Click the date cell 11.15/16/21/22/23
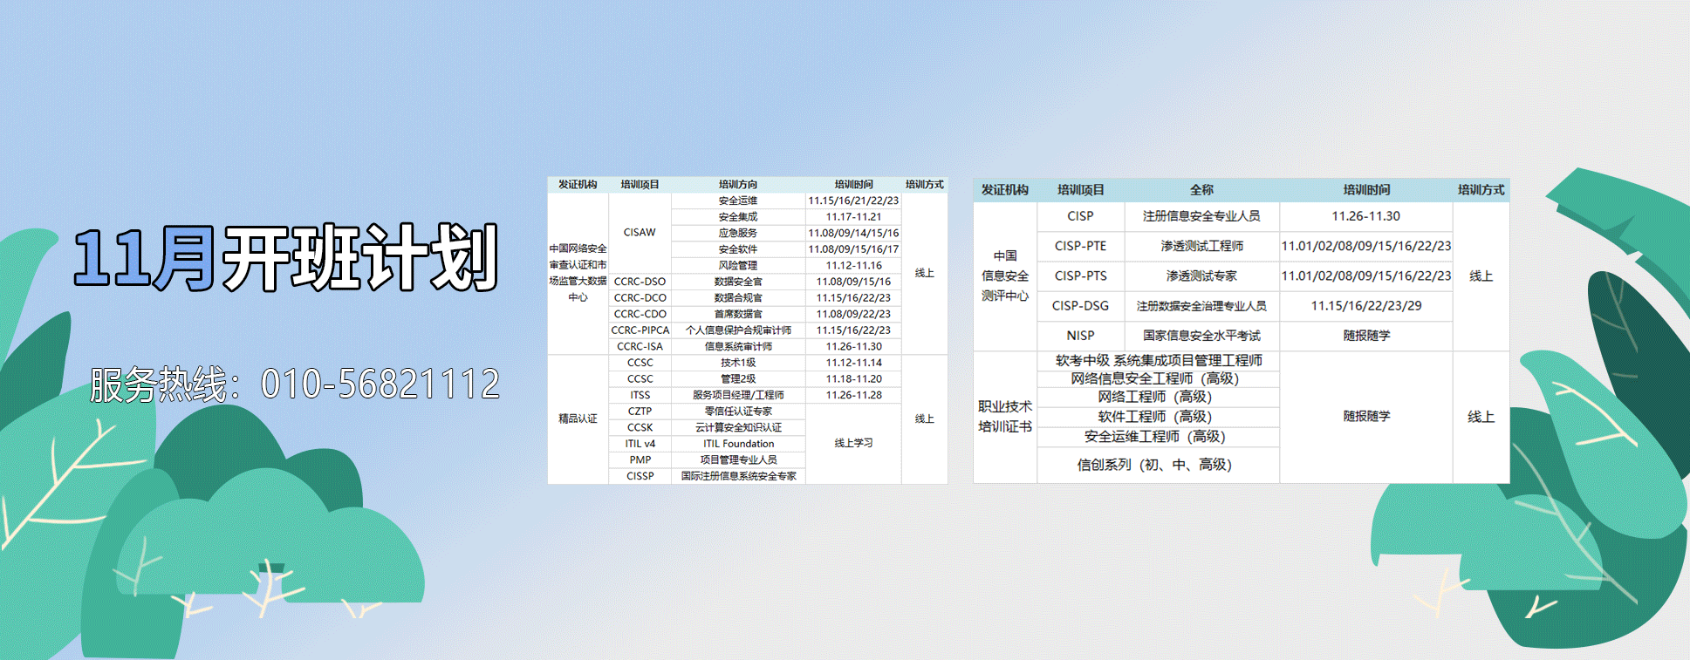This screenshot has width=1690, height=660. pyautogui.click(x=853, y=201)
